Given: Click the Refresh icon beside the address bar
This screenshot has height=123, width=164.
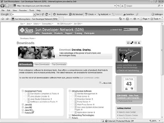Looking at the screenshot, I should pos(118,6).
